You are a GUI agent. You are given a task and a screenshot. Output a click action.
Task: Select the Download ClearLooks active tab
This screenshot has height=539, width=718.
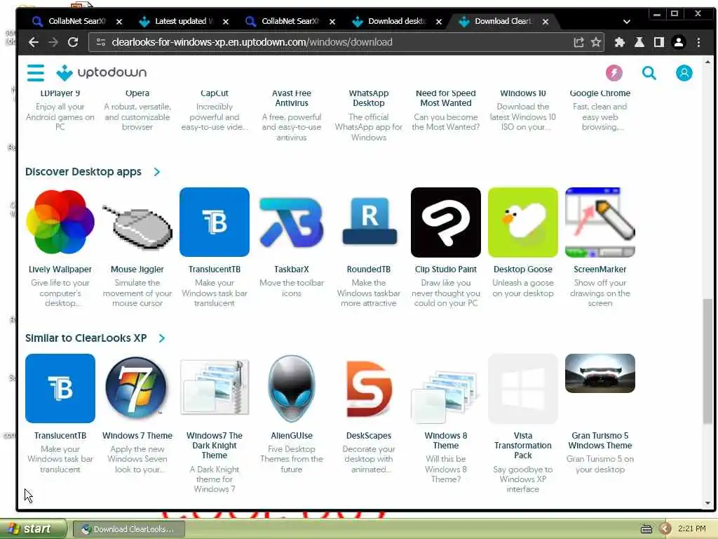[503, 22]
